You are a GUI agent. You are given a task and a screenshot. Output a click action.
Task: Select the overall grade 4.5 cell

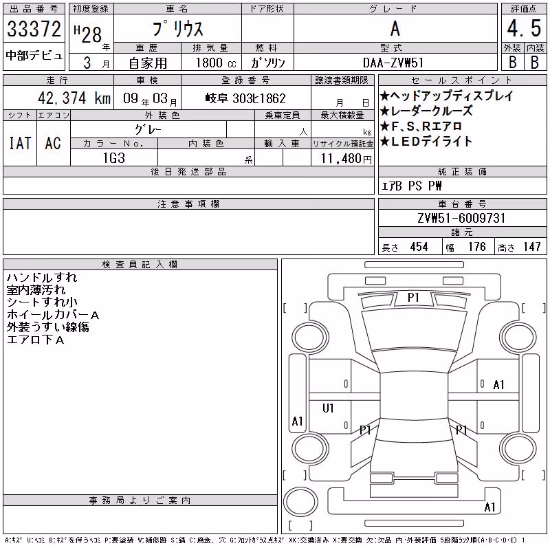(x=524, y=28)
